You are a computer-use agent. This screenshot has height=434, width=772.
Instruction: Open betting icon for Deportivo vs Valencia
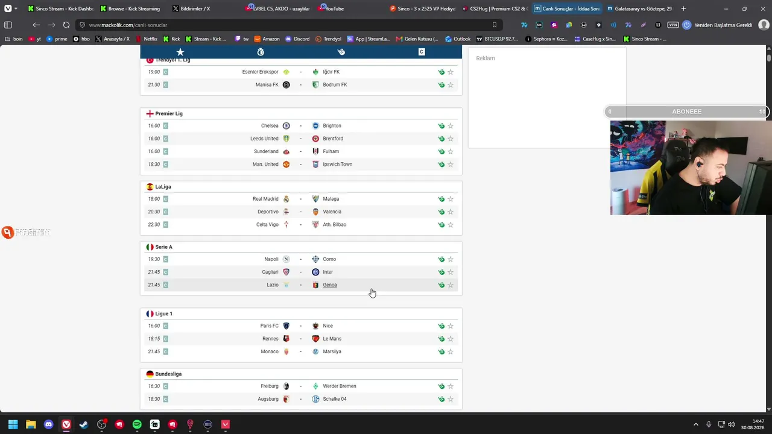coord(441,212)
